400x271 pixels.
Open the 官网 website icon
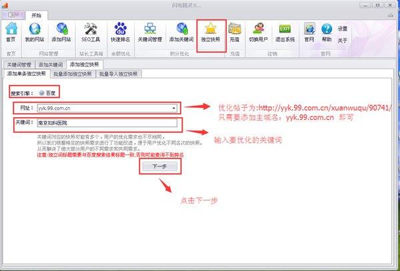pyautogui.click(x=309, y=33)
